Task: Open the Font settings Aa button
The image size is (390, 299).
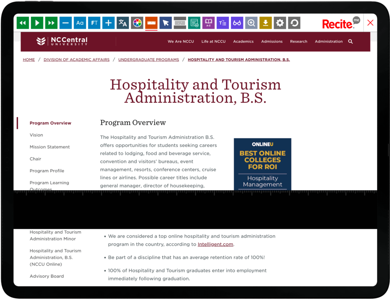Action: [80, 23]
